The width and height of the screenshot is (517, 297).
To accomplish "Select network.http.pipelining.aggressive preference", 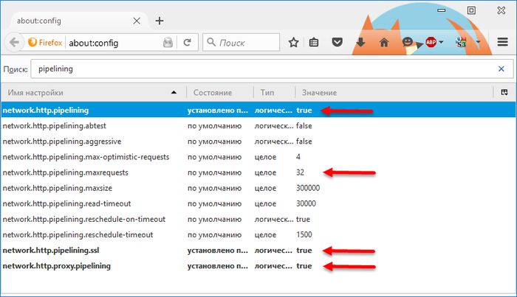I will 258,141.
